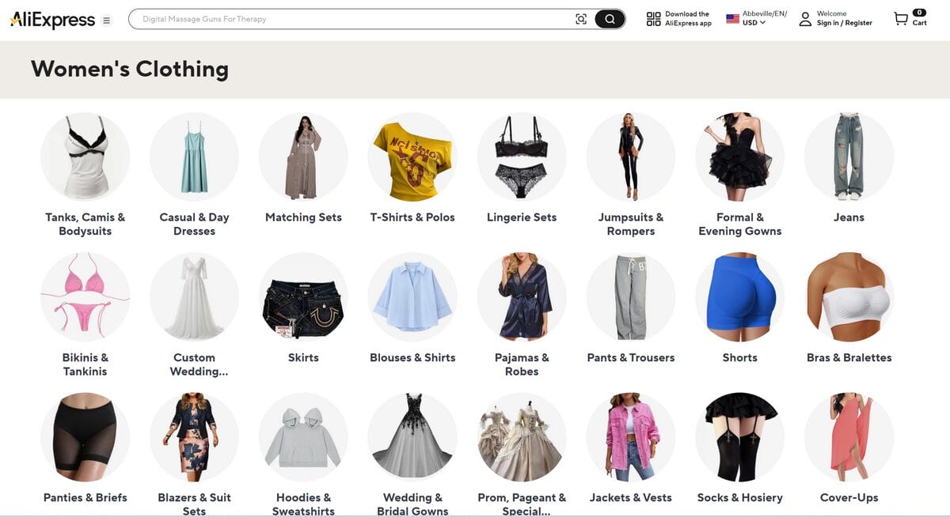Click the Lingerie Sets text label
Image resolution: width=950 pixels, height=517 pixels.
[x=522, y=217]
